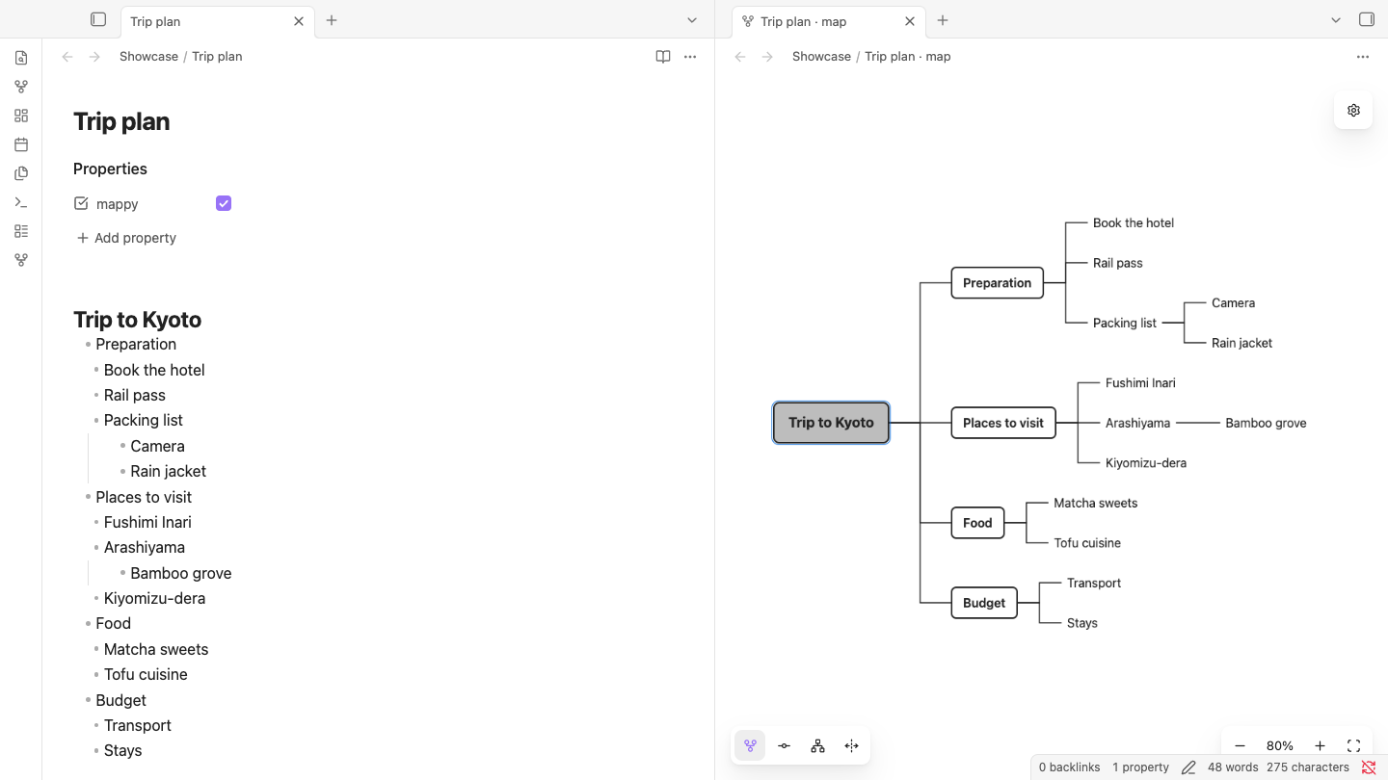Select the org chart layout icon
1388x780 pixels.
pos(817,745)
